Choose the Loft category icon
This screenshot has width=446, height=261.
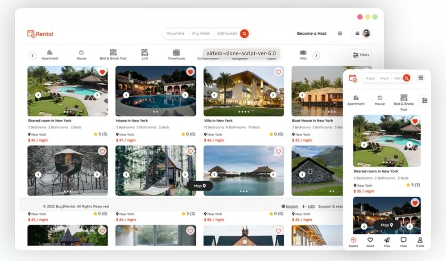click(145, 55)
